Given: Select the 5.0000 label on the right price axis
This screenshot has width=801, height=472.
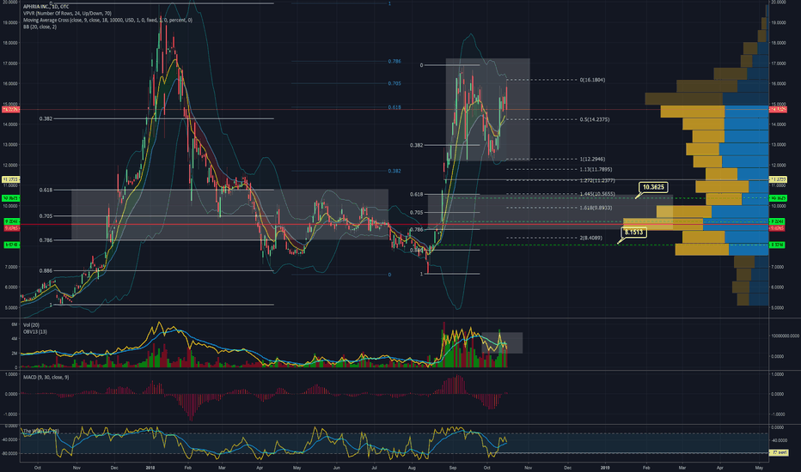Looking at the screenshot, I should point(779,308).
